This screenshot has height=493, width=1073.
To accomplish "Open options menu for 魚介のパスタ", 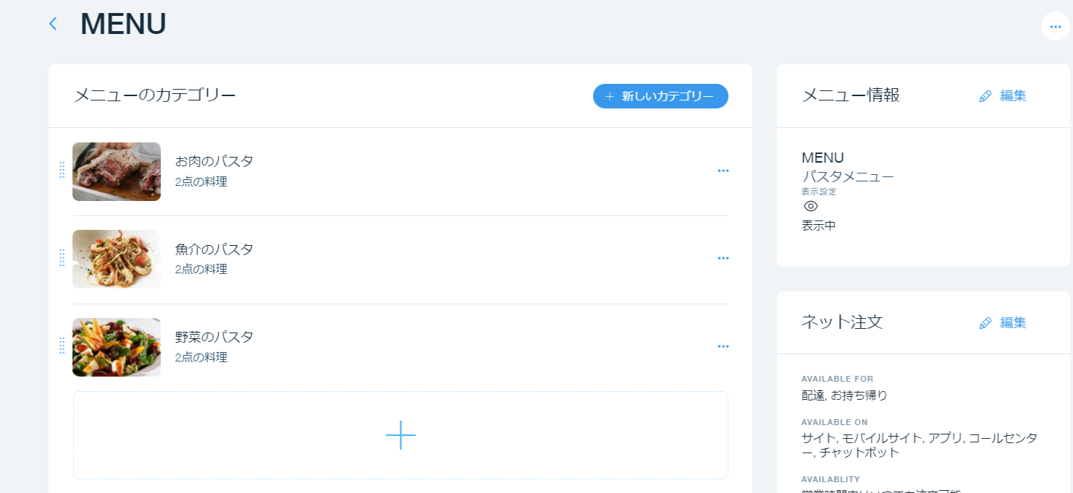I will (723, 258).
